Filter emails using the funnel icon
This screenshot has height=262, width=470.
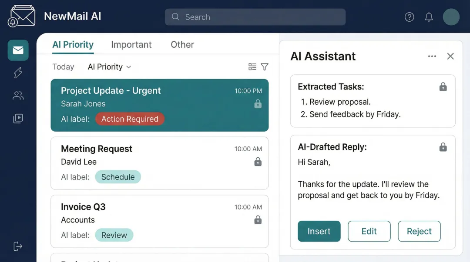pyautogui.click(x=265, y=66)
